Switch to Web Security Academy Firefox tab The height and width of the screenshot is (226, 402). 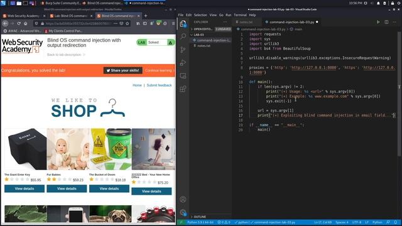tap(23, 16)
